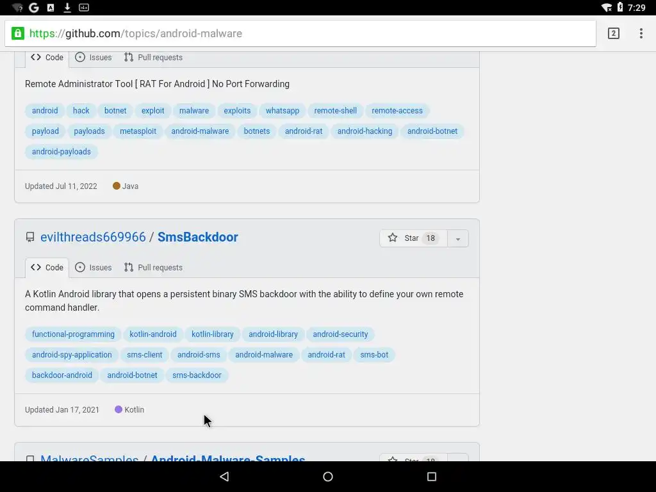
Task: Tap Android Back navigation button
Action: pos(224,477)
